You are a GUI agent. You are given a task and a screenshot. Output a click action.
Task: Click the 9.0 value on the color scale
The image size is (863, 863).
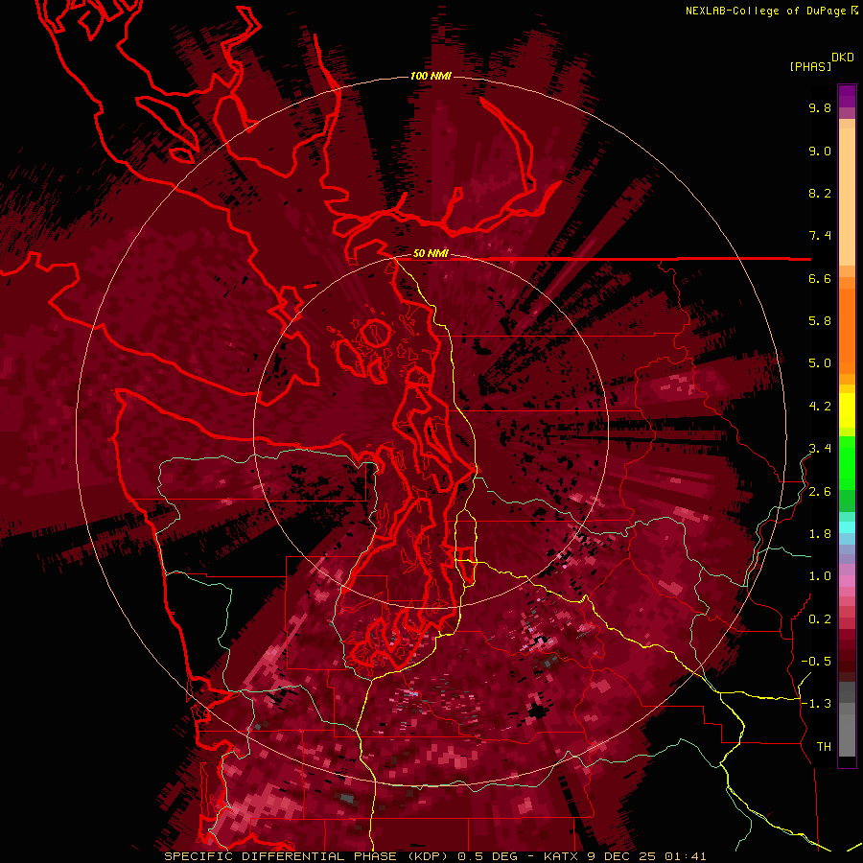[x=820, y=151]
